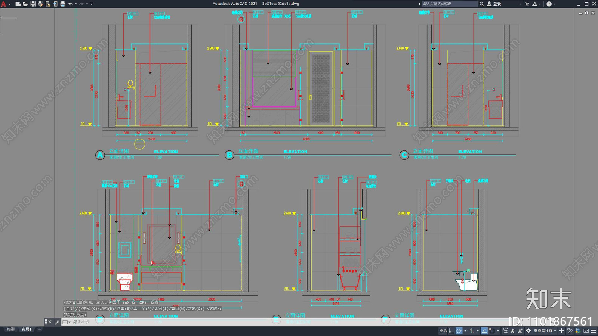The height and width of the screenshot is (336, 598).
Task: Open isometric drafting plane dropdown
Action: pyautogui.click(x=478, y=331)
